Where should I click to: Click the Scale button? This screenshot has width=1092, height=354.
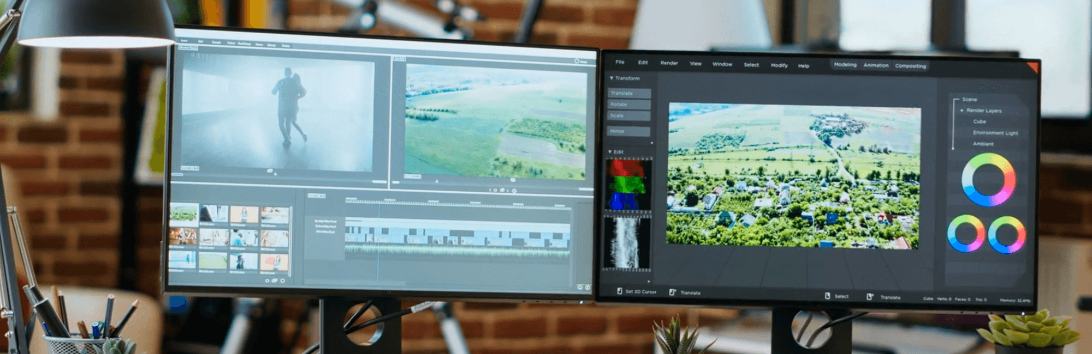(x=629, y=115)
